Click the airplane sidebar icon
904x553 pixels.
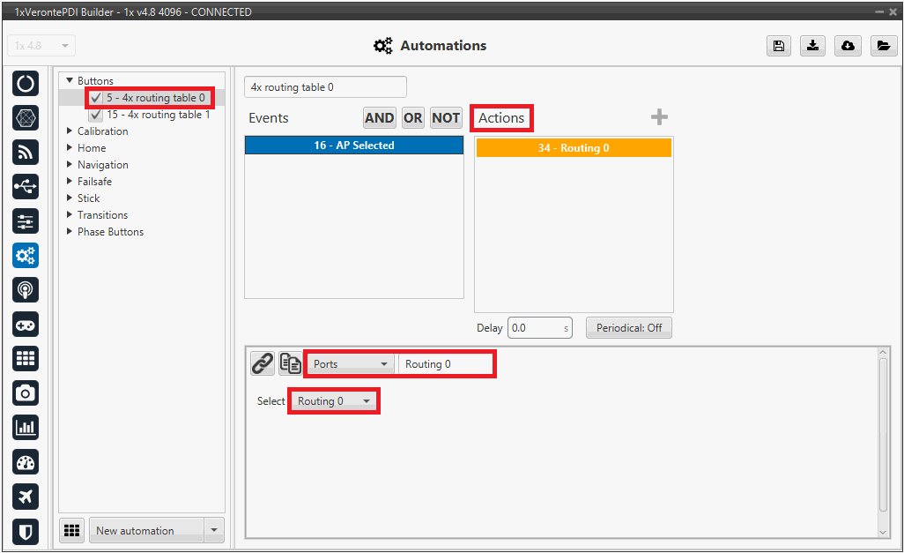pos(26,497)
